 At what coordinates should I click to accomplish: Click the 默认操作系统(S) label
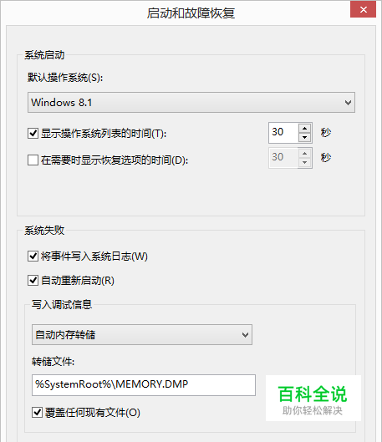pos(65,77)
